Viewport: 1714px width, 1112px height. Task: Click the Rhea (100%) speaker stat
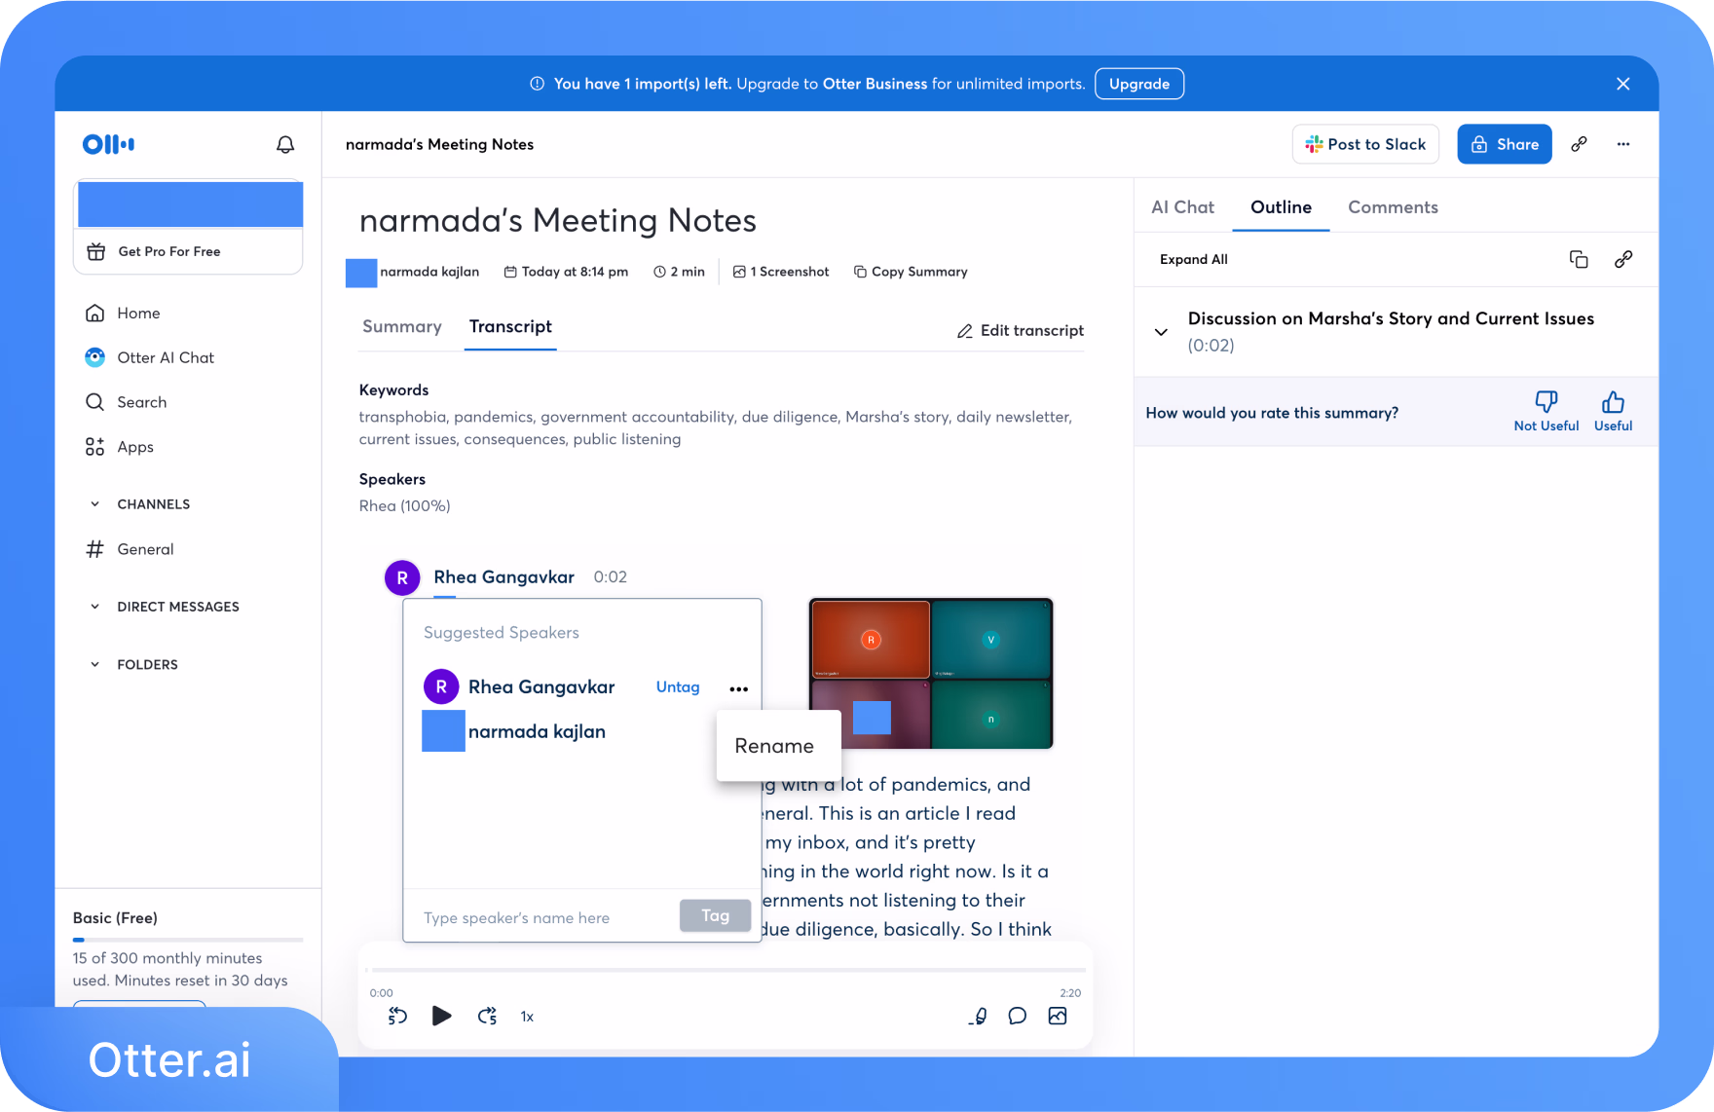coord(404,506)
